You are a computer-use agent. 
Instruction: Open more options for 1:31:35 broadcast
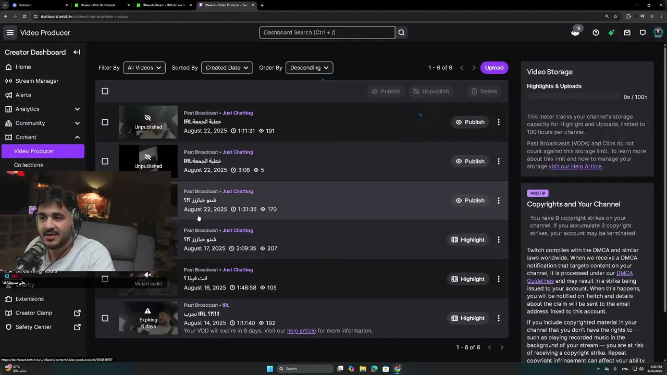pyautogui.click(x=499, y=201)
